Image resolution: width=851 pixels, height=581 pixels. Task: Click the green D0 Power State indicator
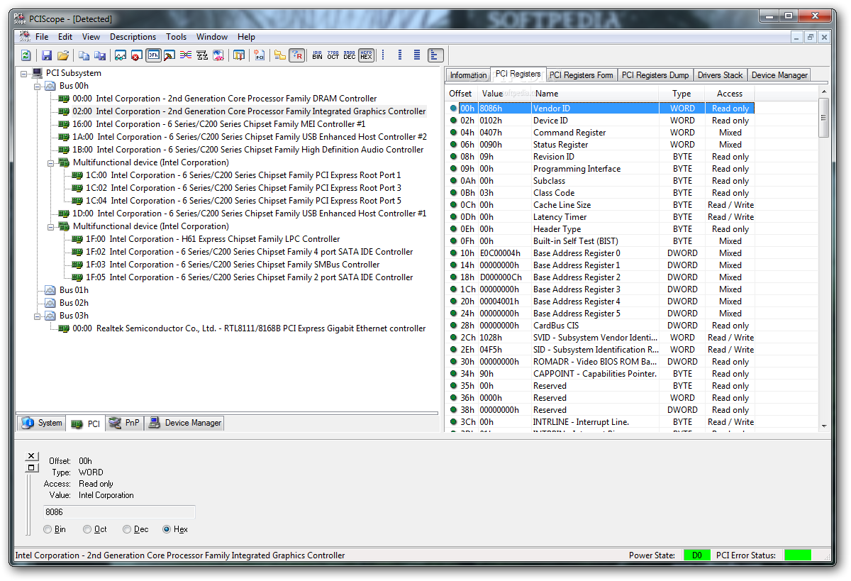pos(696,555)
